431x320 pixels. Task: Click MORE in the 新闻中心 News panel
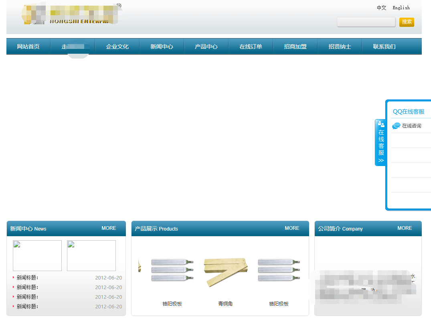[109, 228]
